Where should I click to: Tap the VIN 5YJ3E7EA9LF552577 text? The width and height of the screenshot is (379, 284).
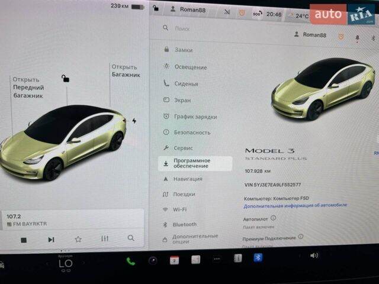pyautogui.click(x=272, y=185)
